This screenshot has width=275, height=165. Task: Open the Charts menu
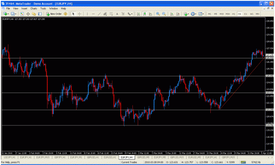coord(34,8)
